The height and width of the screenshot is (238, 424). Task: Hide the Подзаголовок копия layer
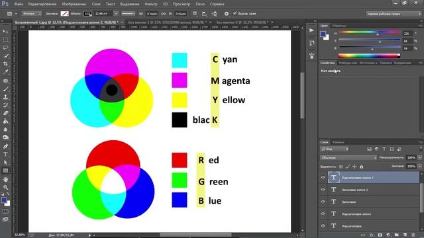[323, 214]
